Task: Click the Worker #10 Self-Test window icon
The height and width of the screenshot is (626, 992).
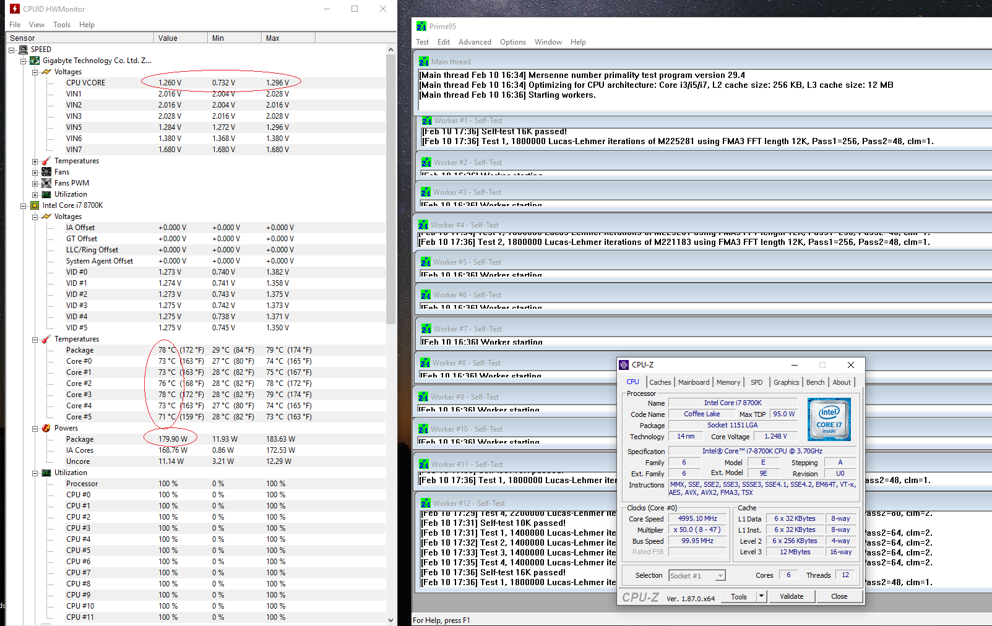Action: coord(423,429)
